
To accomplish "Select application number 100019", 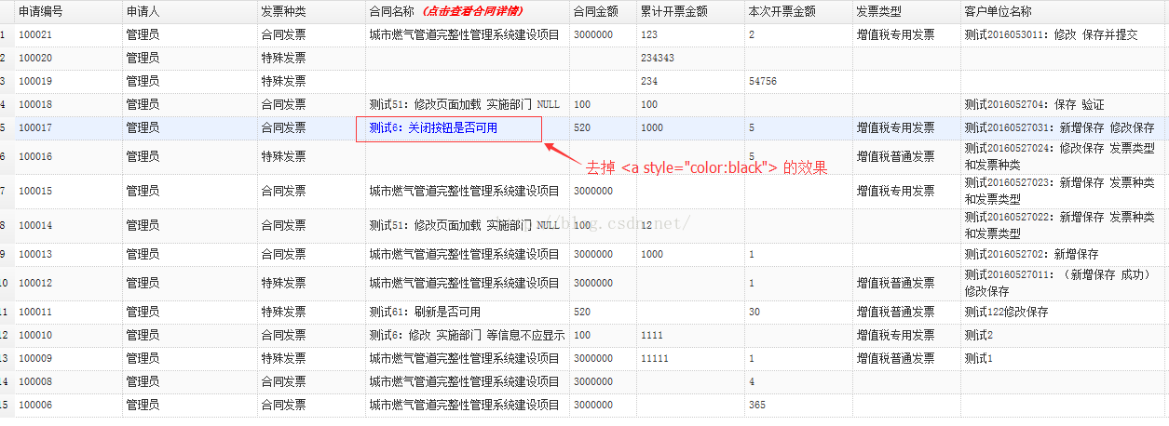I will coord(35,81).
